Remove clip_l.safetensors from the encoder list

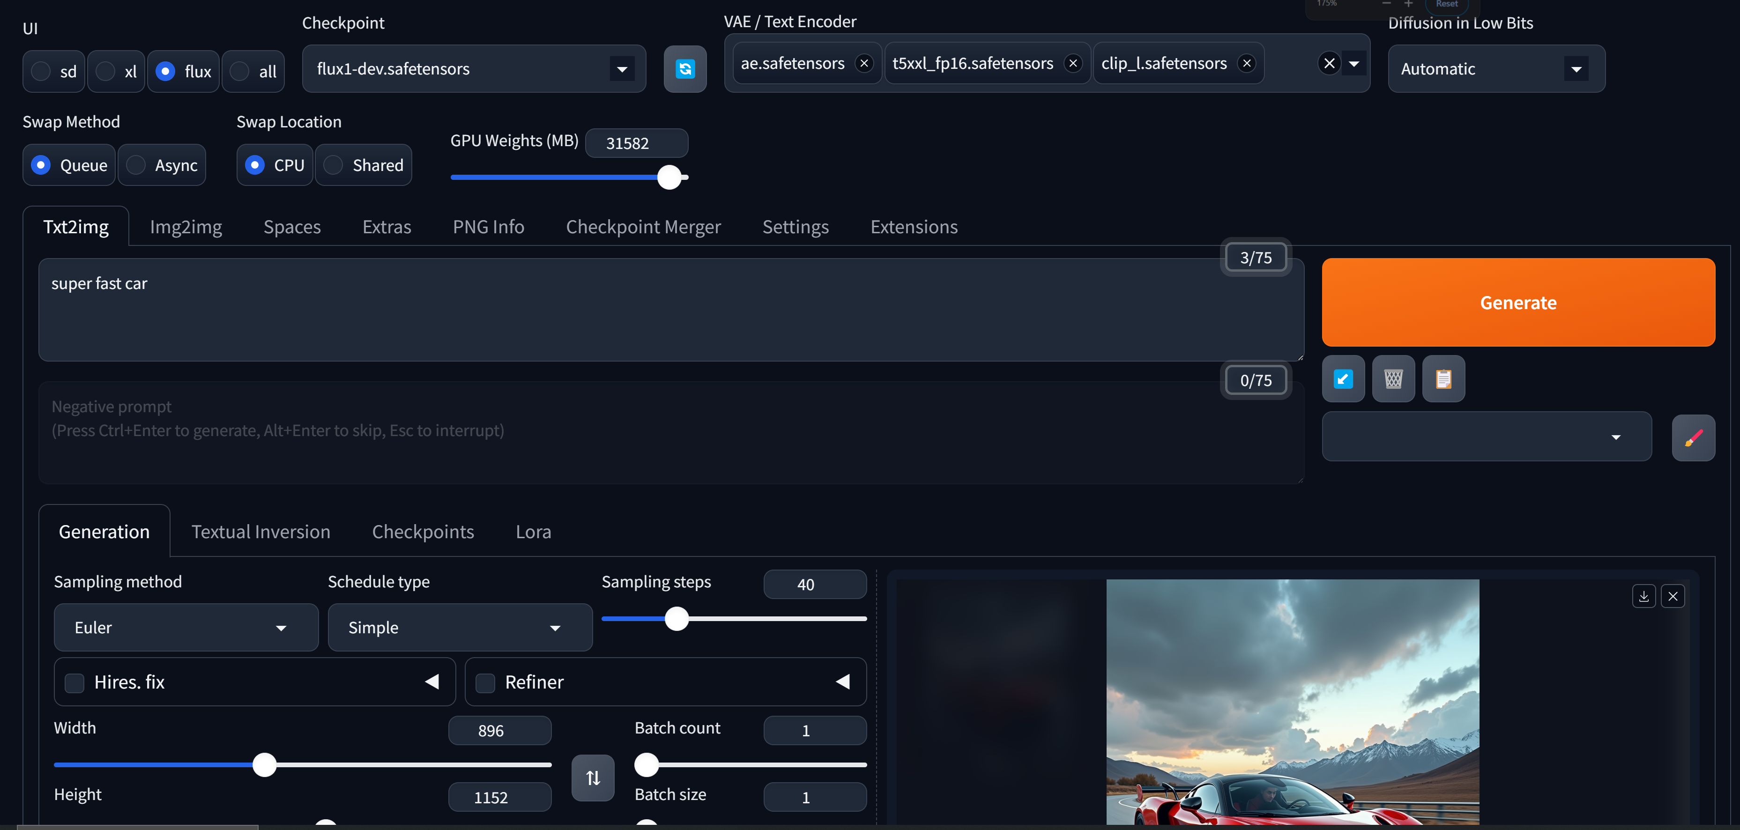tap(1246, 64)
